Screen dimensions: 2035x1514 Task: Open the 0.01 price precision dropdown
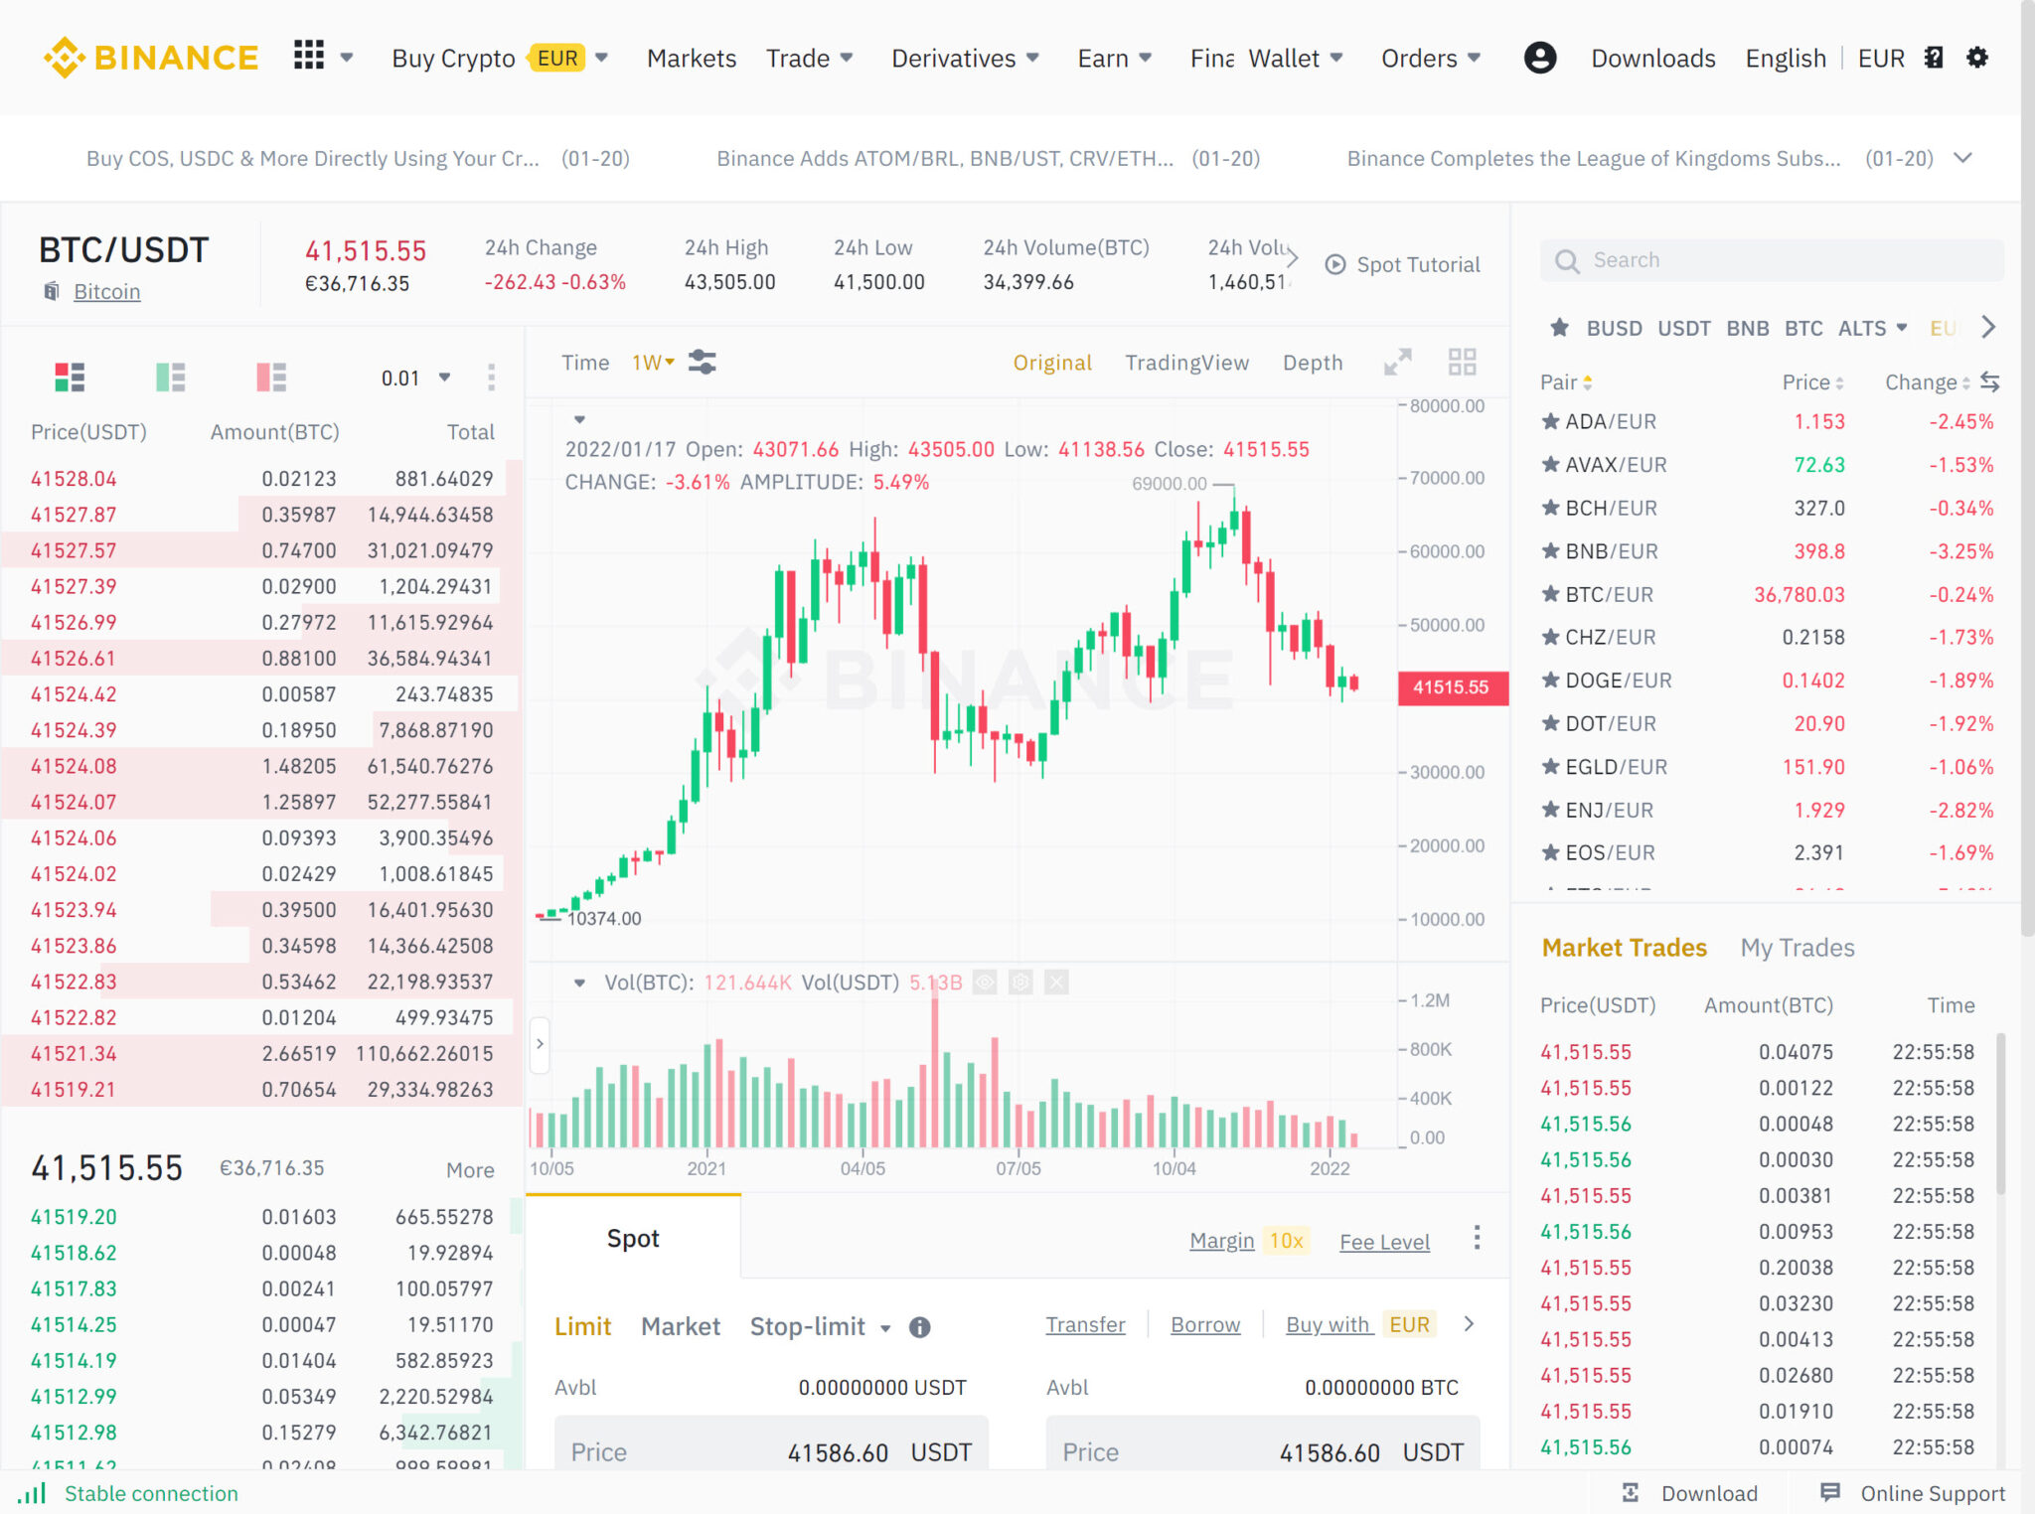point(416,378)
